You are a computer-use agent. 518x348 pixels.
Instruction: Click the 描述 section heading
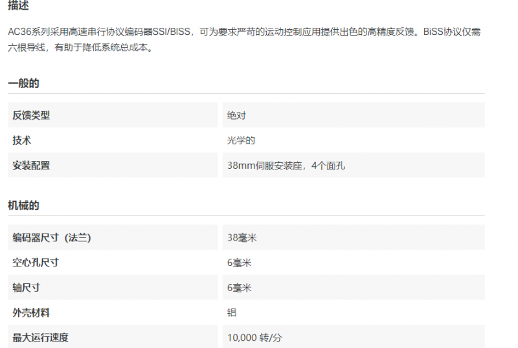(x=18, y=6)
